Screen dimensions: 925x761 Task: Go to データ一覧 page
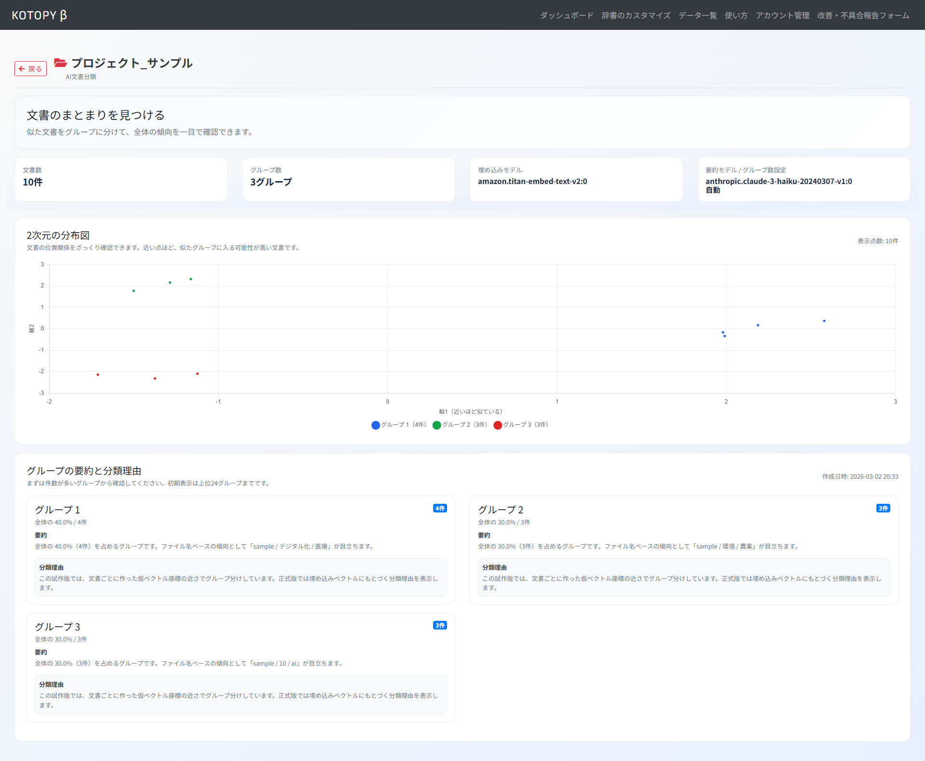coord(698,15)
